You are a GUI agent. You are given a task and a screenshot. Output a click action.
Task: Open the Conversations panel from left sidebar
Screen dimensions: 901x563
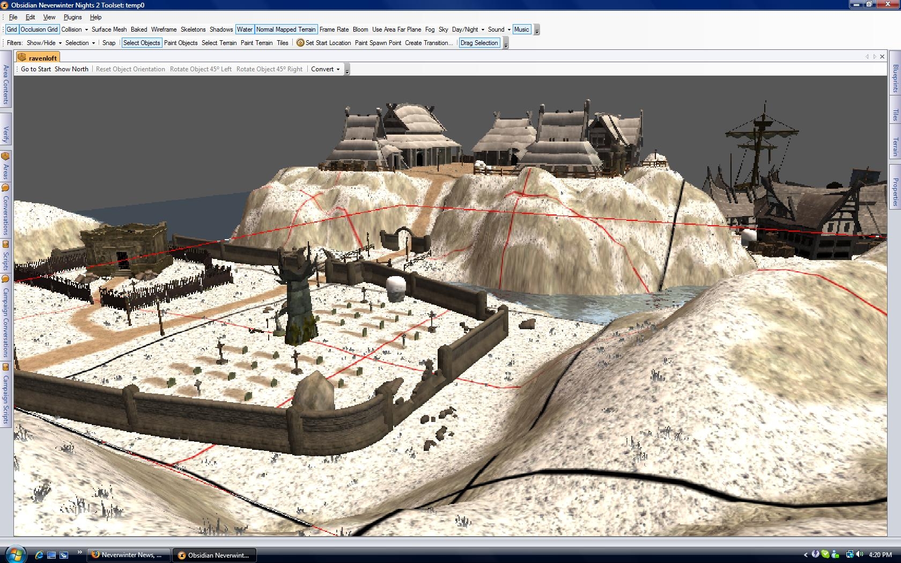(5, 214)
